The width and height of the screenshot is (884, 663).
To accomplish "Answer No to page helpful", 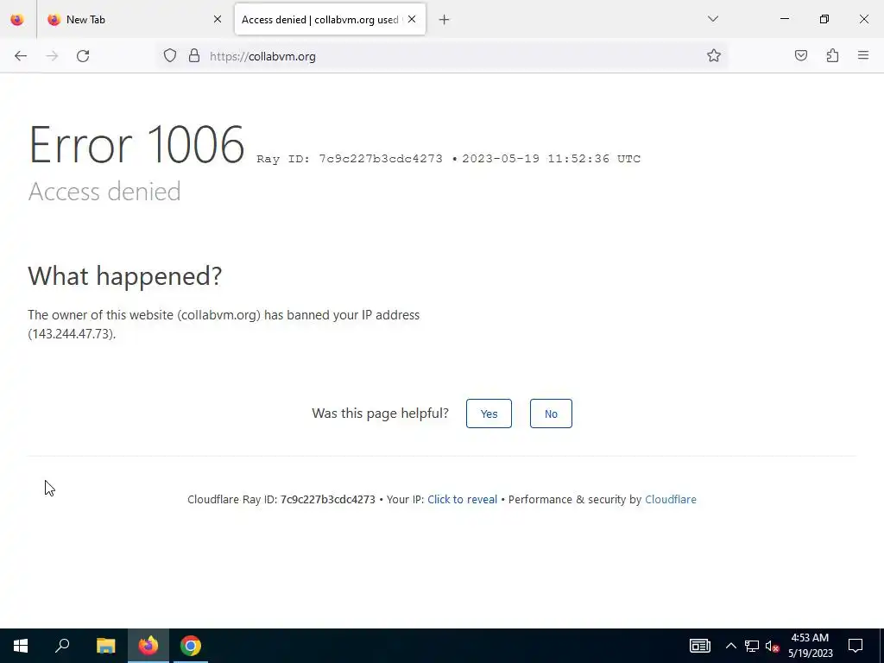I will tap(551, 414).
